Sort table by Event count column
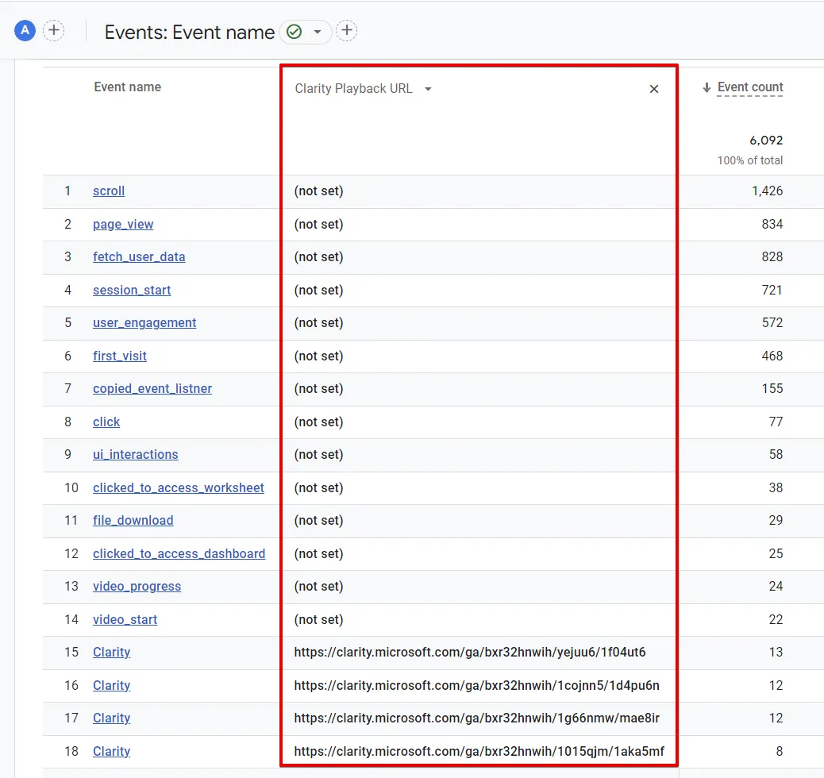Image resolution: width=824 pixels, height=778 pixels. (x=749, y=87)
